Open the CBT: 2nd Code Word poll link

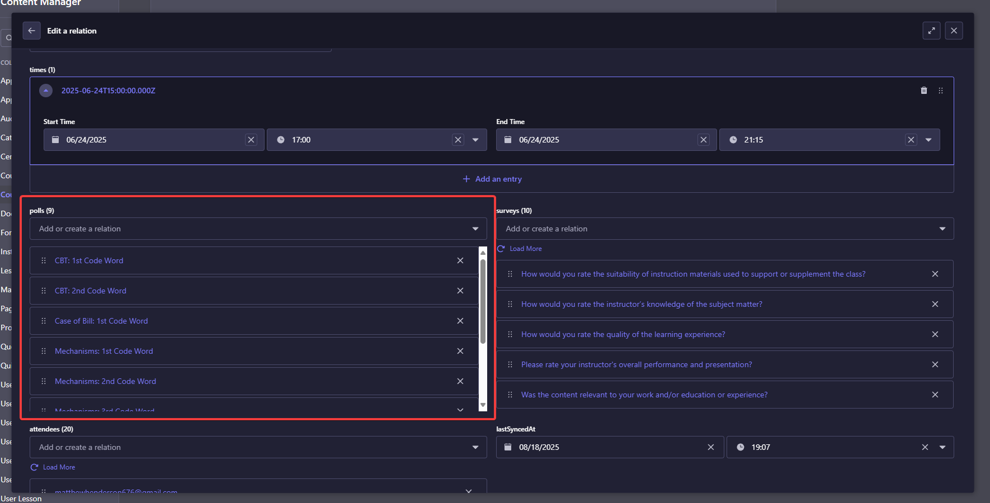(91, 291)
